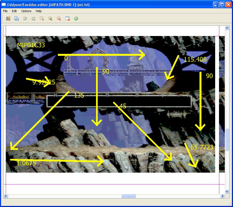The image size is (233, 207).
Task: Click the vertical scrollbar up arrow
Action: click(x=227, y=28)
